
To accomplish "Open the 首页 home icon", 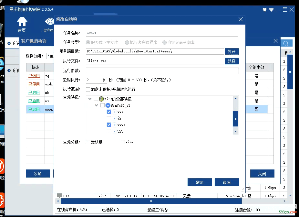I will [22, 22].
